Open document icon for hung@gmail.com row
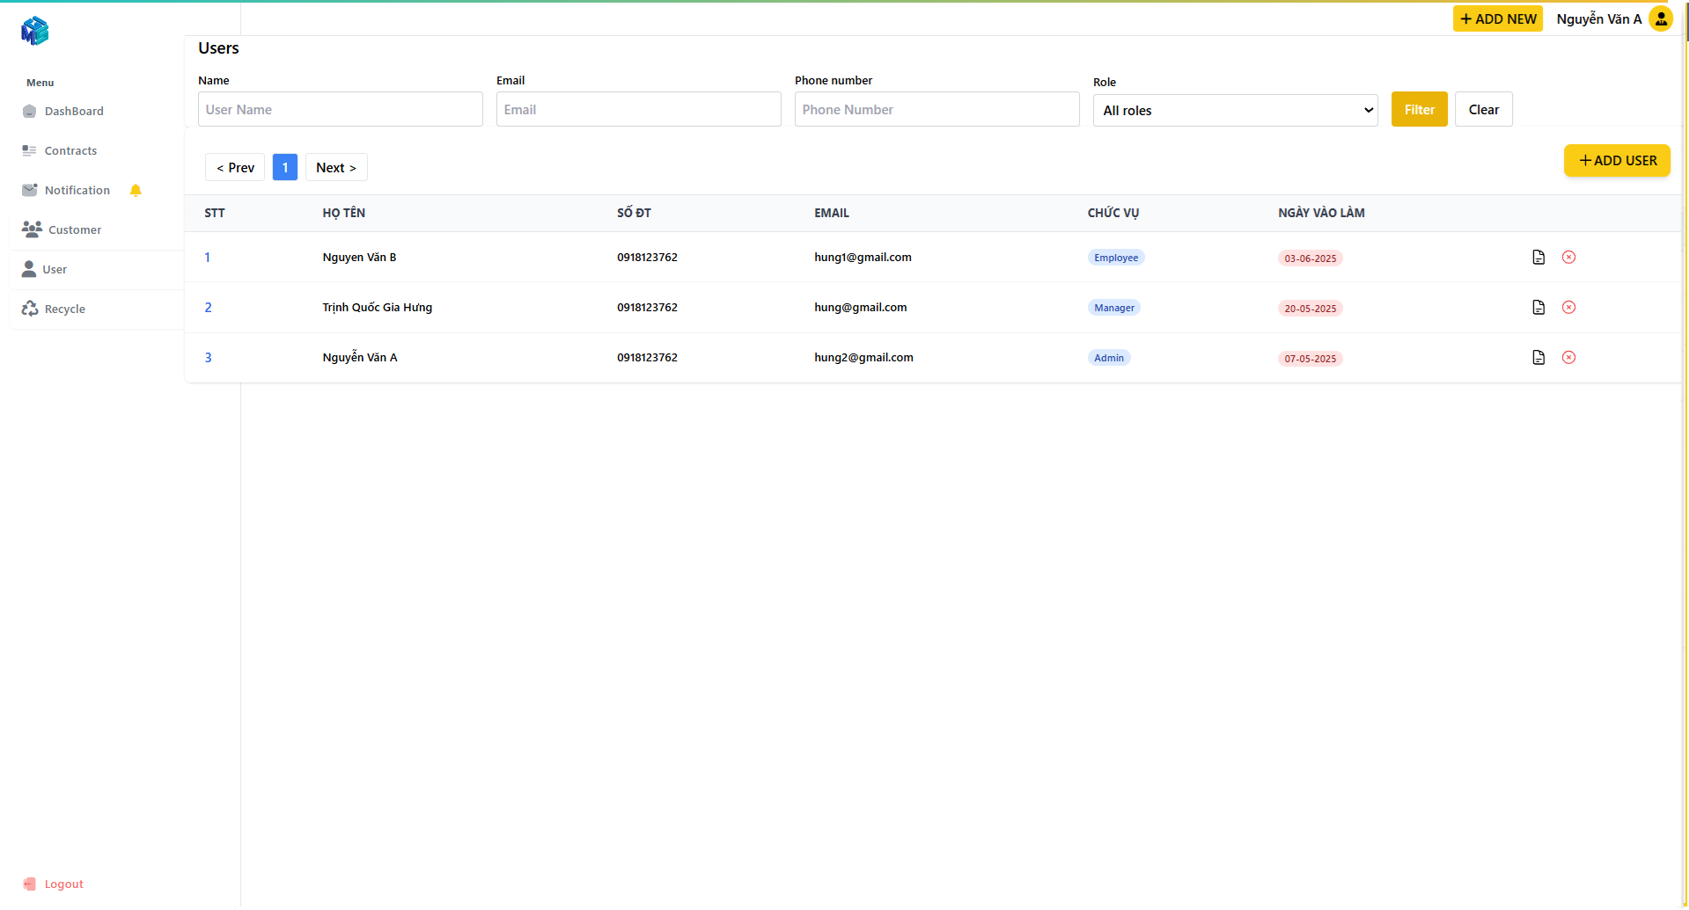Viewport: 1689px width, 910px height. (x=1538, y=308)
